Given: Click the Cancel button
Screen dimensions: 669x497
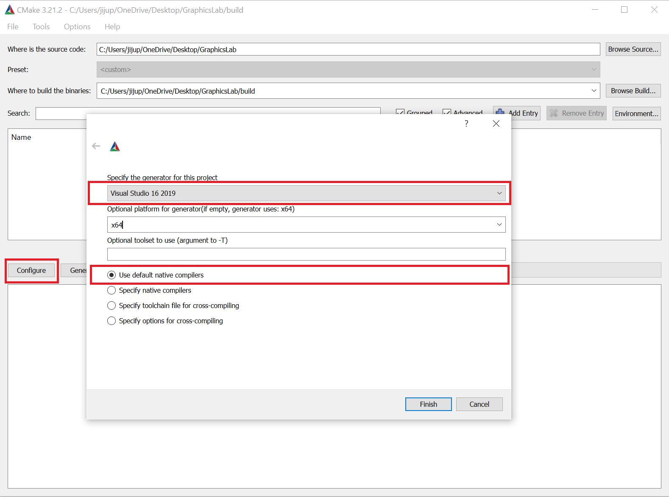Looking at the screenshot, I should coord(479,404).
